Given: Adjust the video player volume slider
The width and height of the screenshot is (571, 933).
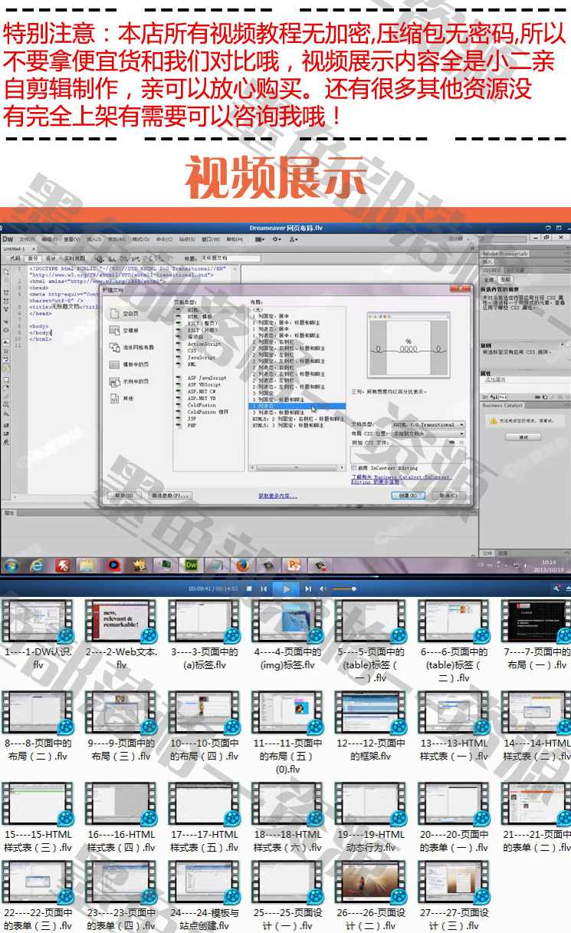Looking at the screenshot, I should click(343, 588).
